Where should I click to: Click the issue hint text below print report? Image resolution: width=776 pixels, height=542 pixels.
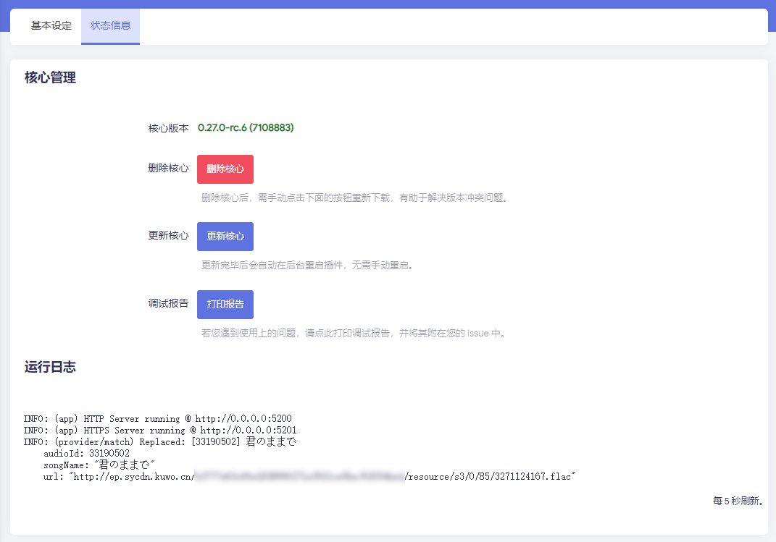(354, 334)
